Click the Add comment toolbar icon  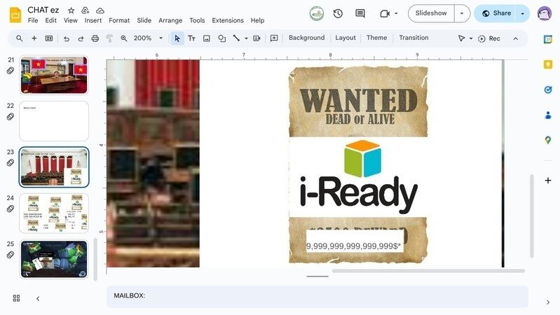(274, 38)
